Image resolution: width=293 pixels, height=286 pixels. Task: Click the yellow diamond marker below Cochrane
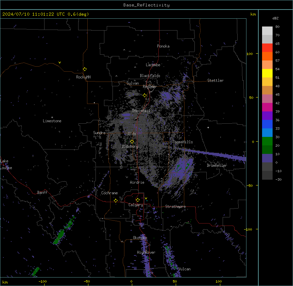[116, 200]
